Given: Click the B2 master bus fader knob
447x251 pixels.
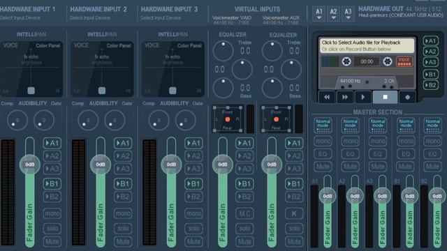Looking at the screenshot, I should (x=437, y=196).
